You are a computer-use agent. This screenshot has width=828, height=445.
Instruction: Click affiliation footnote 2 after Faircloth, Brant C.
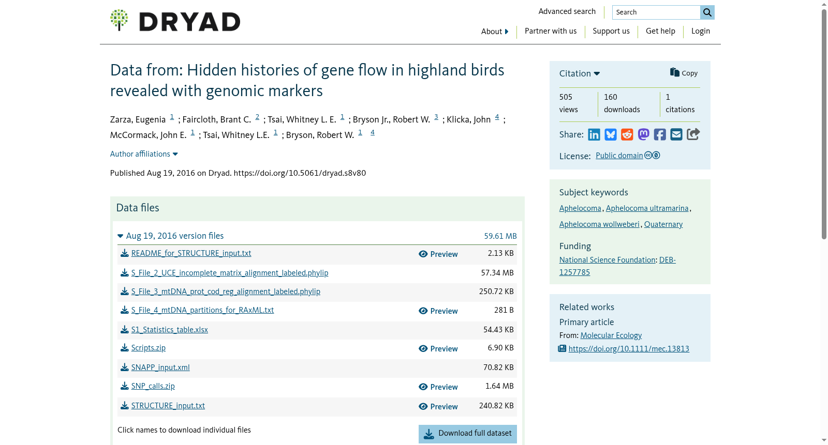[257, 117]
